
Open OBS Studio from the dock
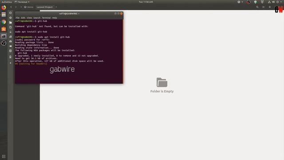pos(4,43)
